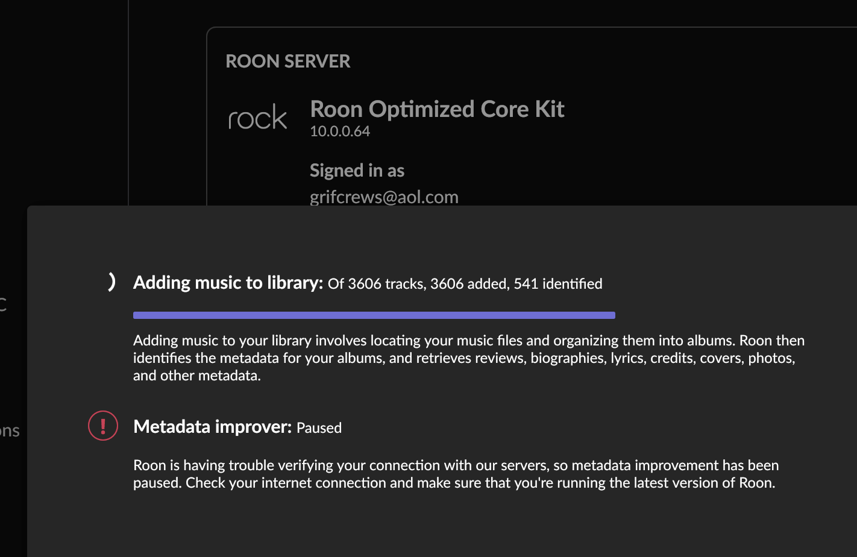Click the "Adding music to library:" heading
This screenshot has height=557, width=857.
[228, 283]
